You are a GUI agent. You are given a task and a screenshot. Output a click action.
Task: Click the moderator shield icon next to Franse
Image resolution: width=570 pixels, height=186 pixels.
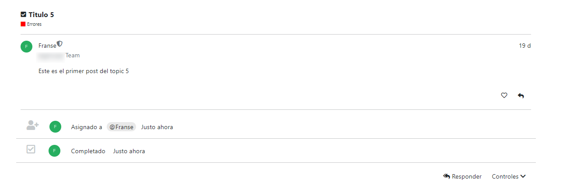(x=60, y=44)
